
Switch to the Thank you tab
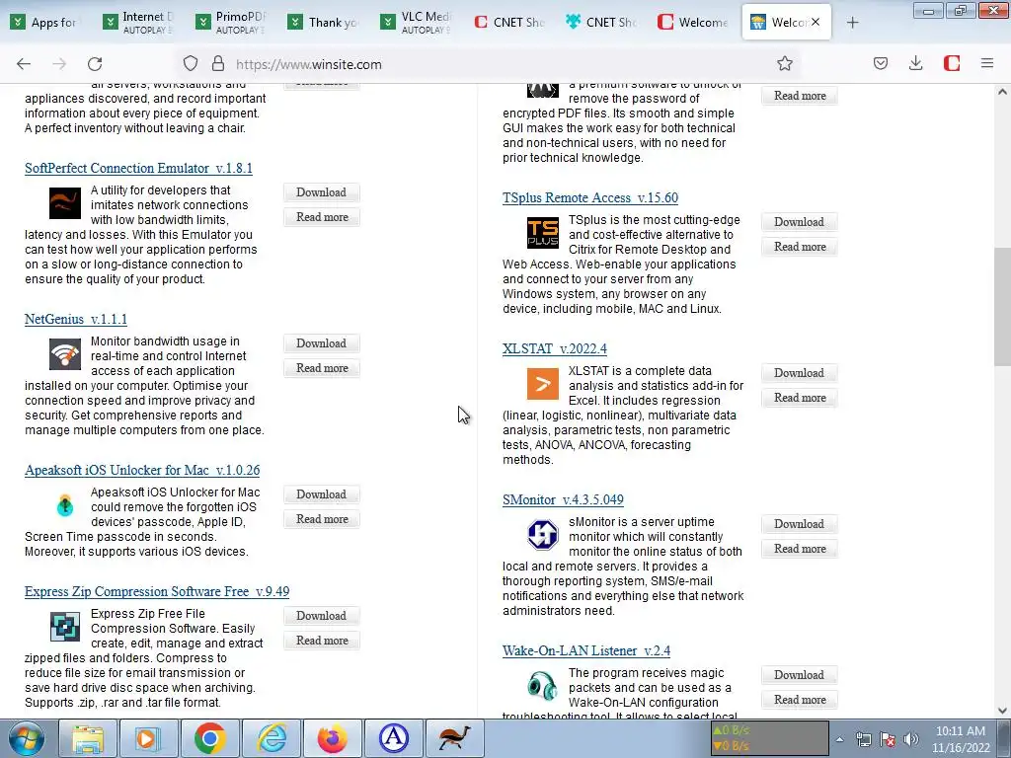324,23
